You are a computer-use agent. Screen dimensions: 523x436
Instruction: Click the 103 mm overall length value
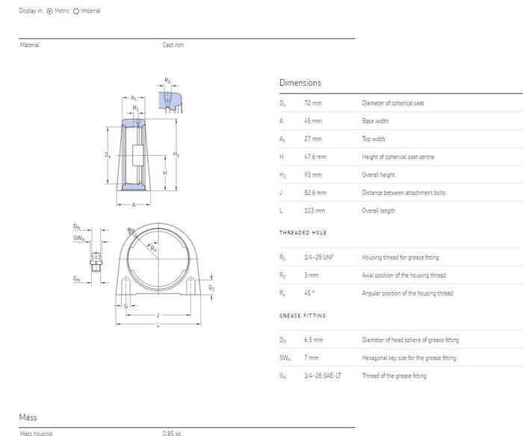click(x=313, y=211)
